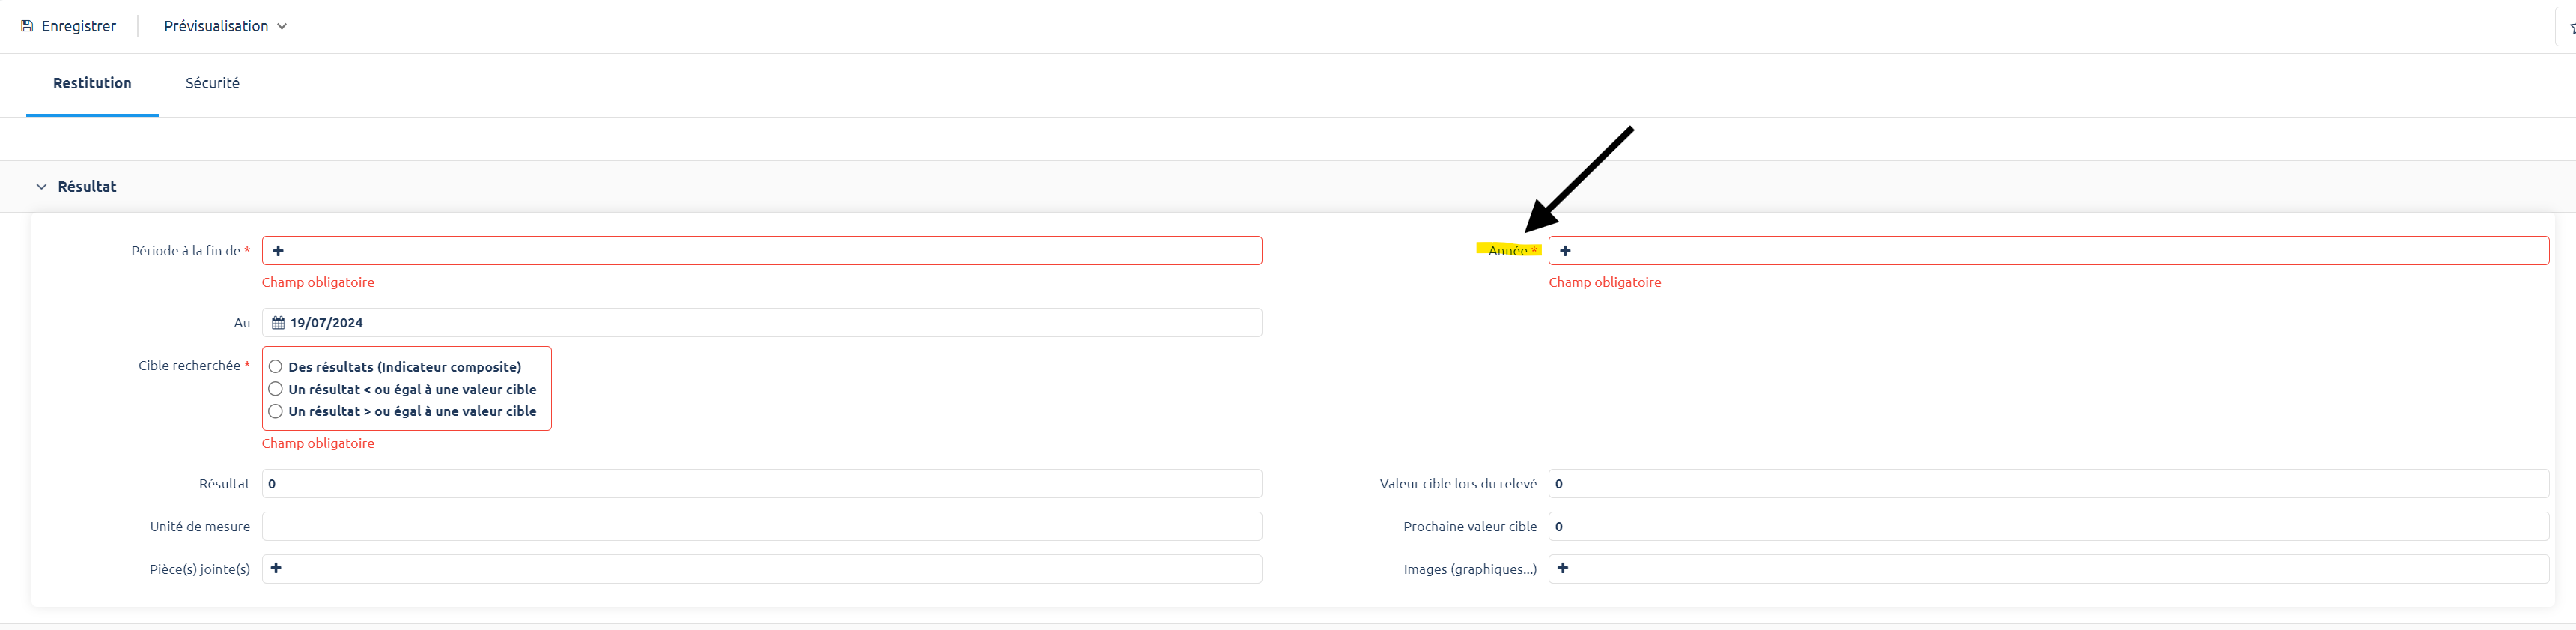Click plus icon in Pièce(s) jointe(s) field
This screenshot has width=2576, height=630.
(276, 568)
